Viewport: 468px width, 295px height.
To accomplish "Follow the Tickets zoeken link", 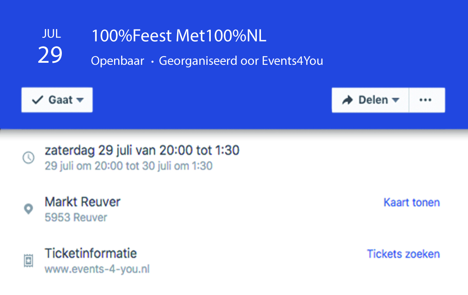I will 403,254.
